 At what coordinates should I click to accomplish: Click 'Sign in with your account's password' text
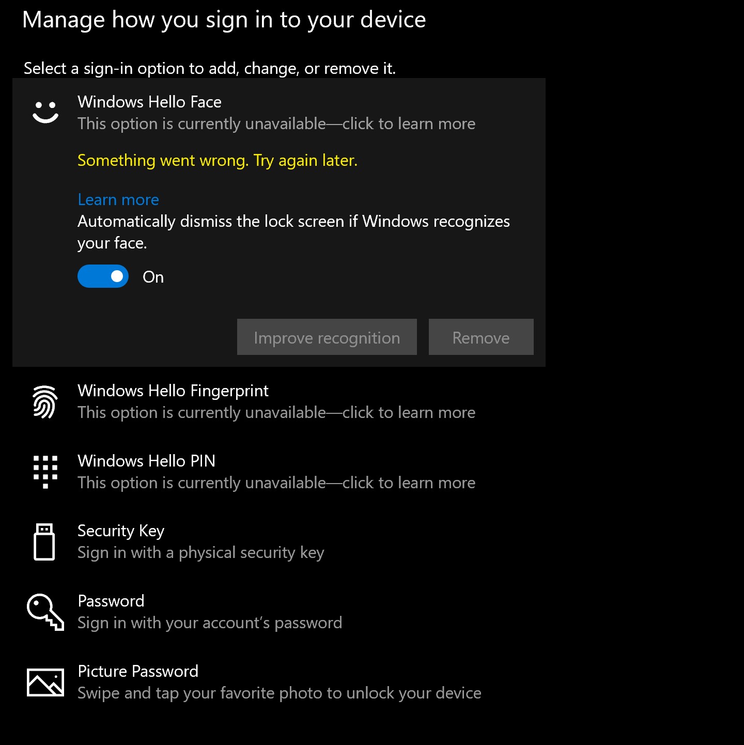(x=210, y=623)
